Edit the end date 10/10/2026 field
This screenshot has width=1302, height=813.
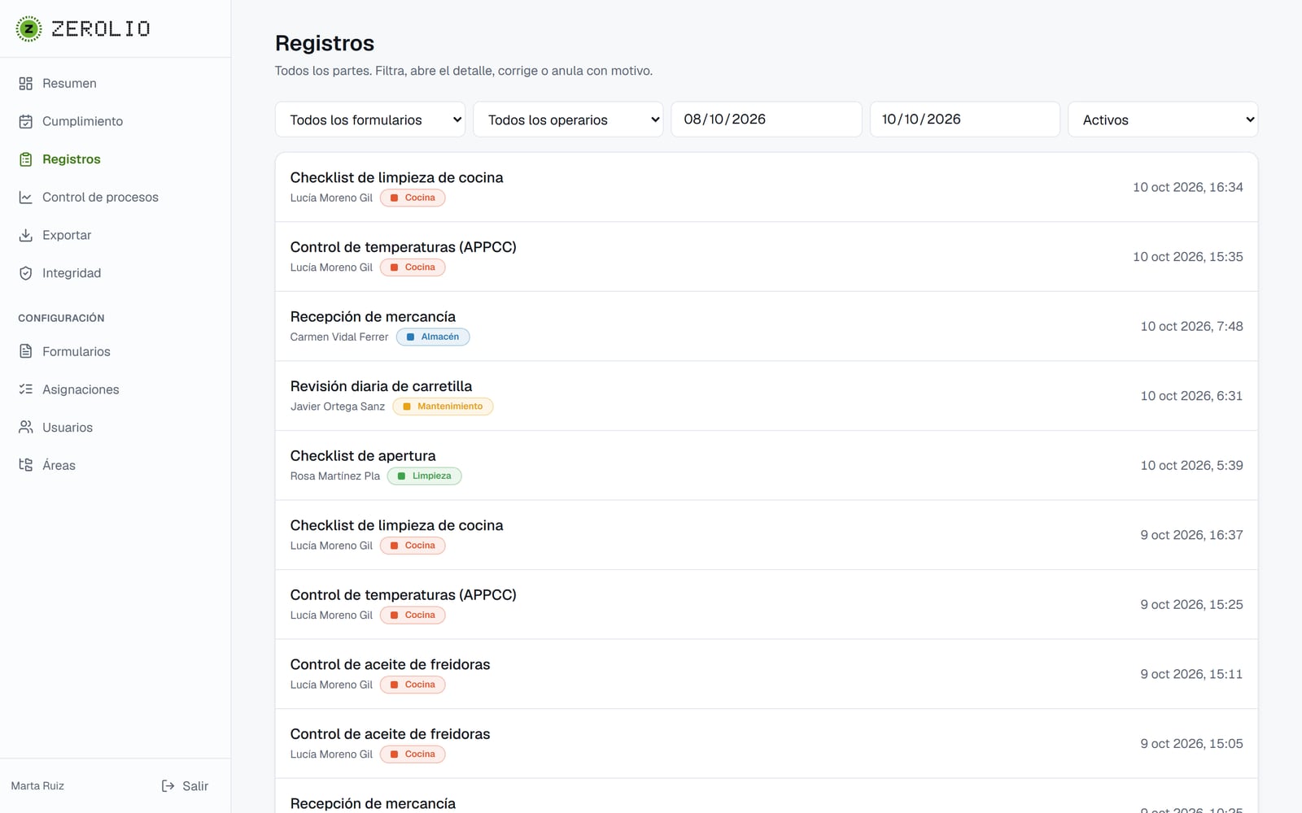tap(964, 120)
